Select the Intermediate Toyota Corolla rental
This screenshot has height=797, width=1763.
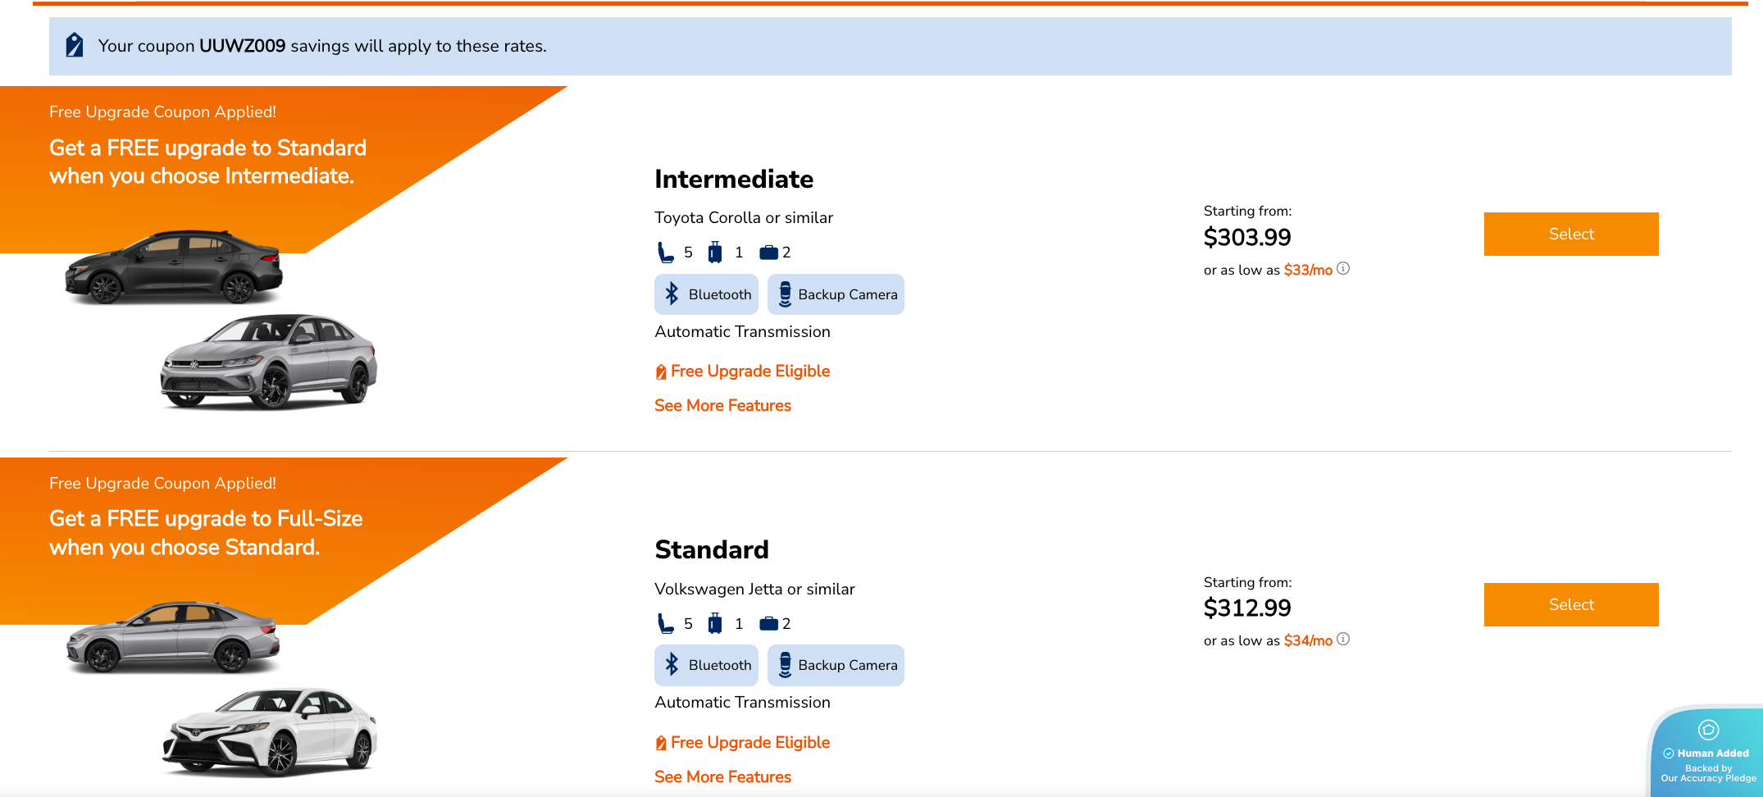click(1569, 234)
